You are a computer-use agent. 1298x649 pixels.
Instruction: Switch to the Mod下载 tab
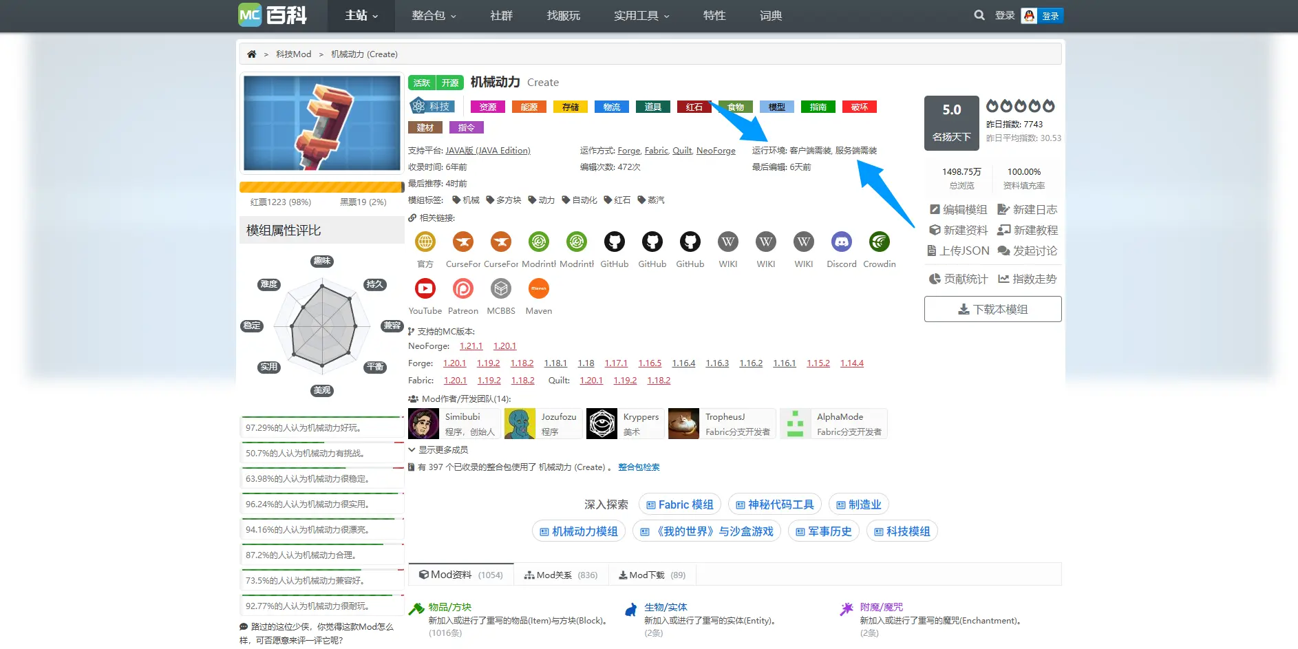click(652, 575)
